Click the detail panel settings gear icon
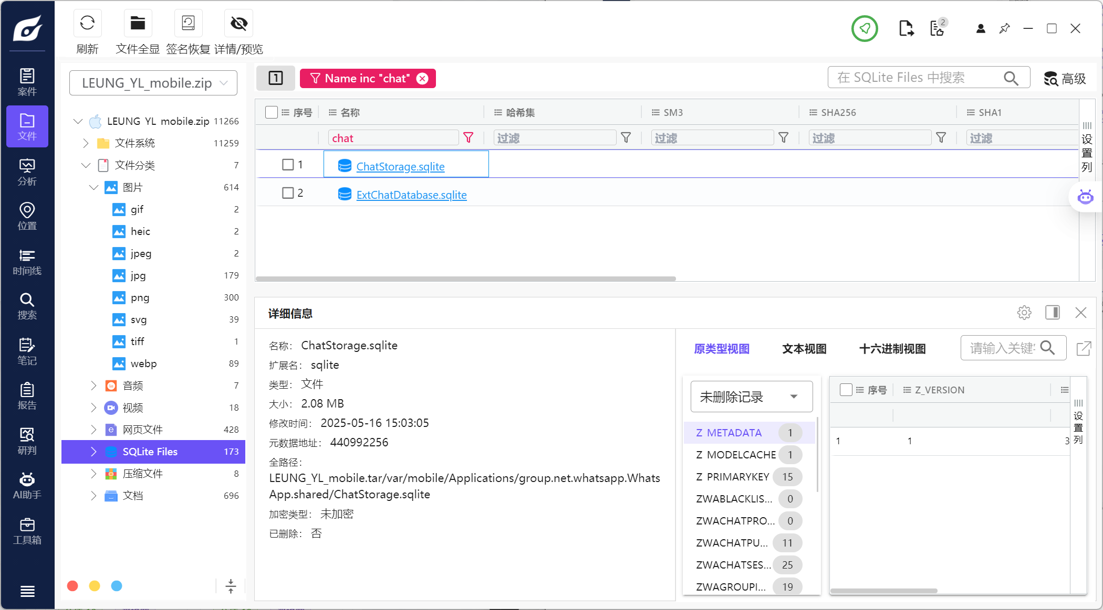This screenshot has width=1103, height=610. pyautogui.click(x=1024, y=313)
